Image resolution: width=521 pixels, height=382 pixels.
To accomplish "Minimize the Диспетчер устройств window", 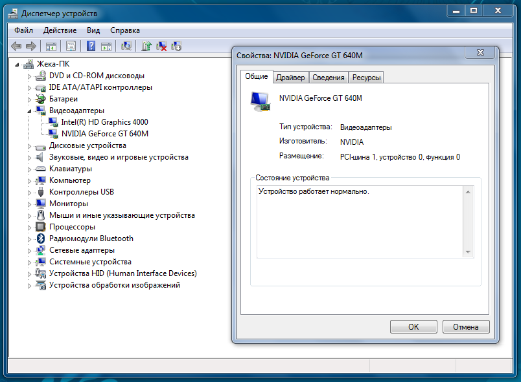I will 456,10.
